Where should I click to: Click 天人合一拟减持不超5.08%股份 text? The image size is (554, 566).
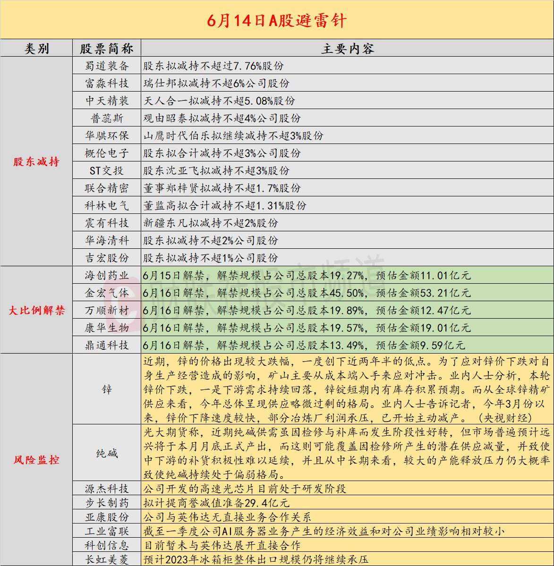pyautogui.click(x=219, y=101)
